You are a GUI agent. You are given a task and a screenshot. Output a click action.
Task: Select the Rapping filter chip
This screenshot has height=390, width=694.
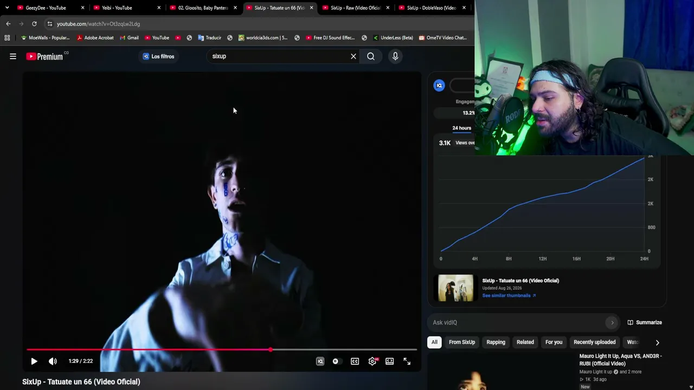pyautogui.click(x=496, y=342)
